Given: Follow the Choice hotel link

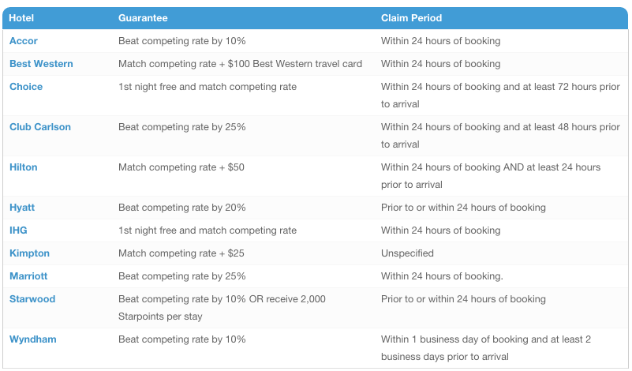Looking at the screenshot, I should 26,87.
